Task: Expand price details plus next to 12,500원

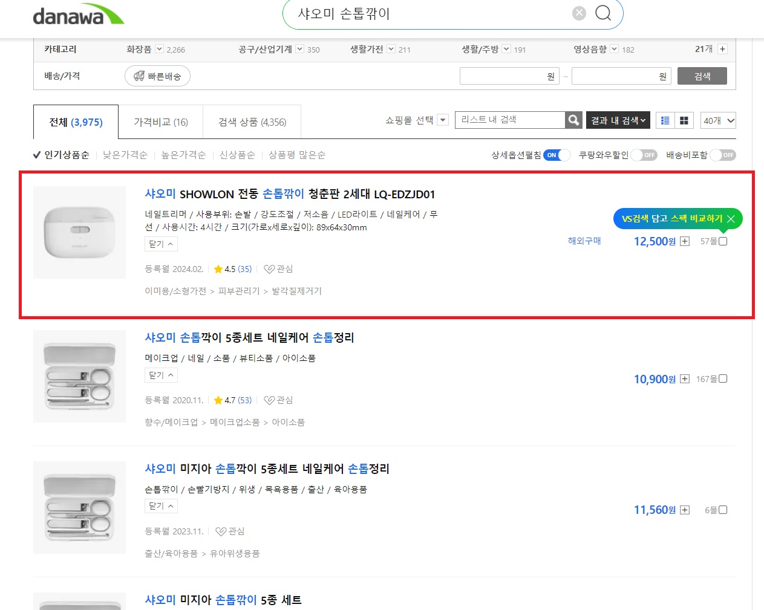Action: (685, 241)
